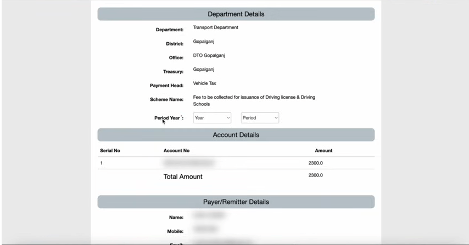Select the 2300.0 amount in row 1
Screen dimensions: 469x245
[315, 163]
